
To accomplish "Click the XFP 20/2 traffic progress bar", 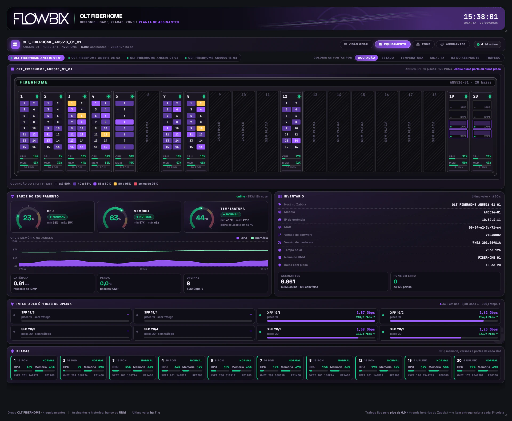I will coord(444,338).
